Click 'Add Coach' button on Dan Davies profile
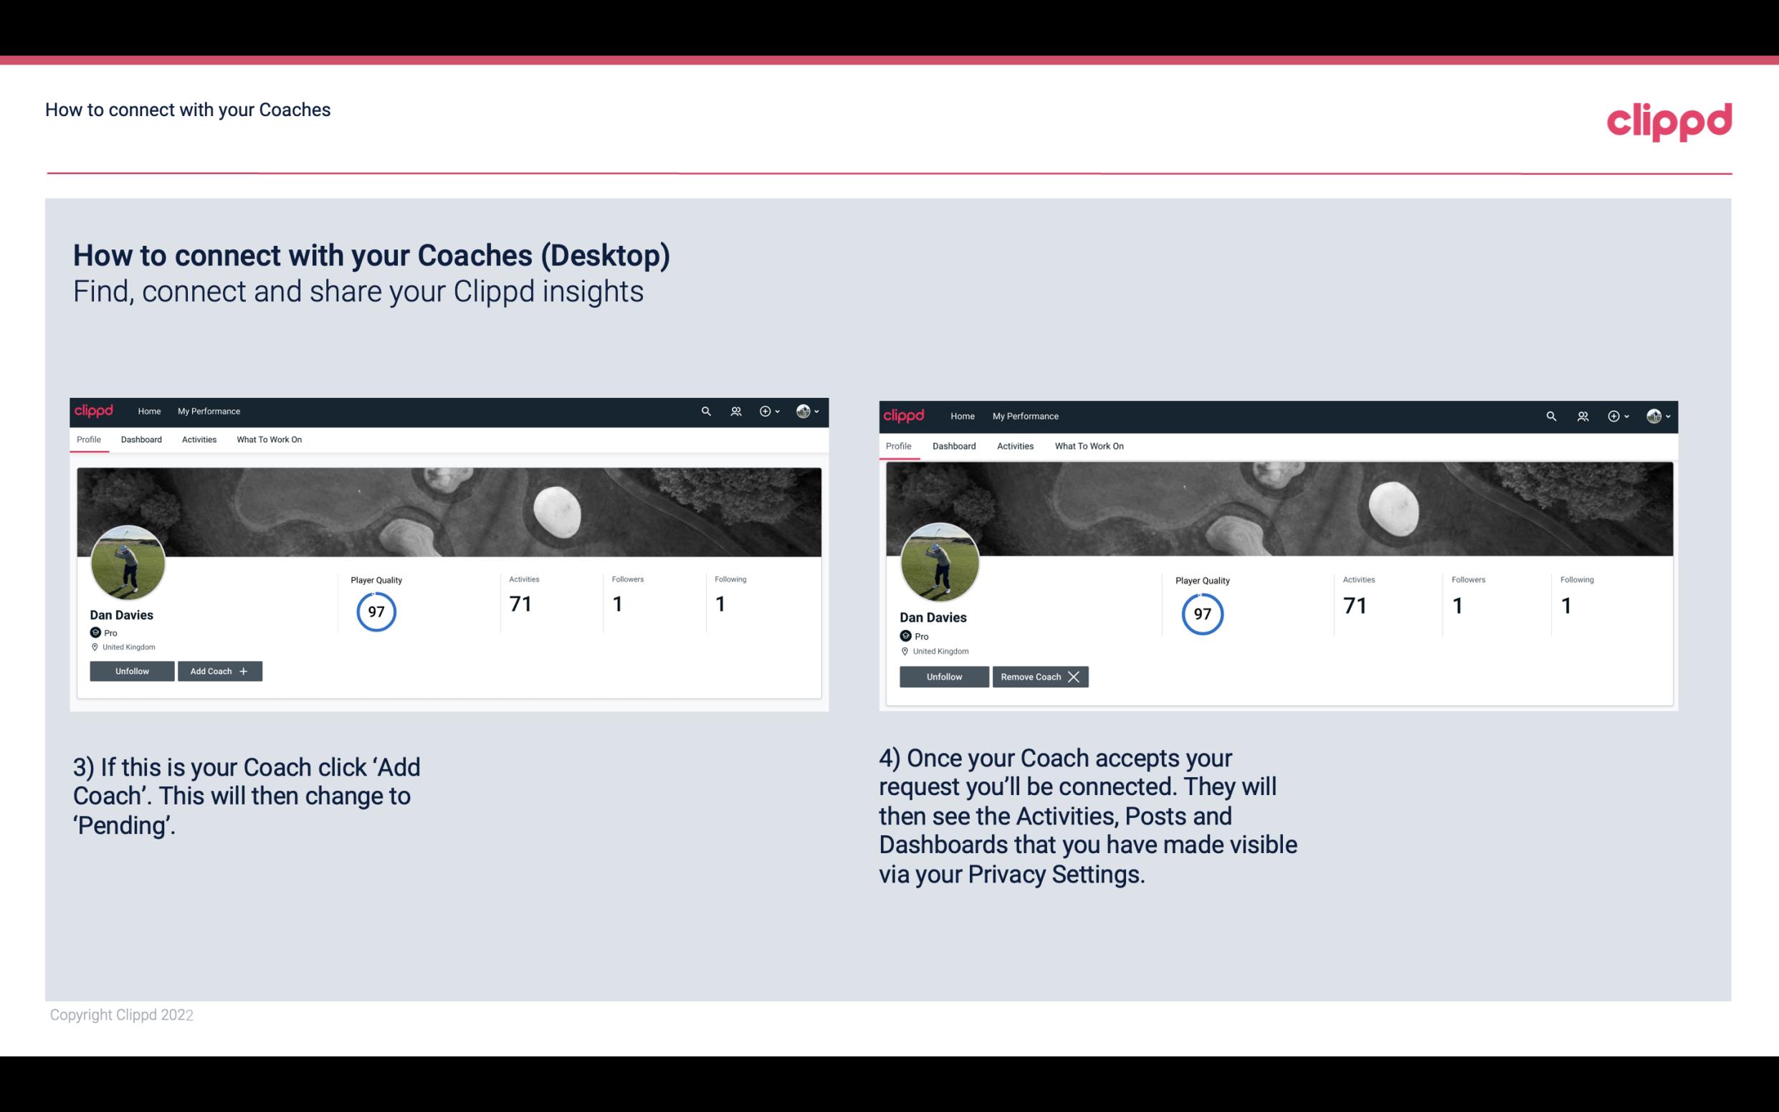 (x=218, y=670)
